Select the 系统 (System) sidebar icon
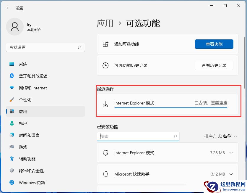Viewport: 247px width, 193px height. pyautogui.click(x=12, y=64)
